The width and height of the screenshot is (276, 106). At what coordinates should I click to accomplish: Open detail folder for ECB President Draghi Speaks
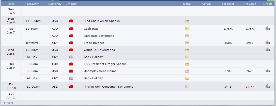click(x=187, y=64)
